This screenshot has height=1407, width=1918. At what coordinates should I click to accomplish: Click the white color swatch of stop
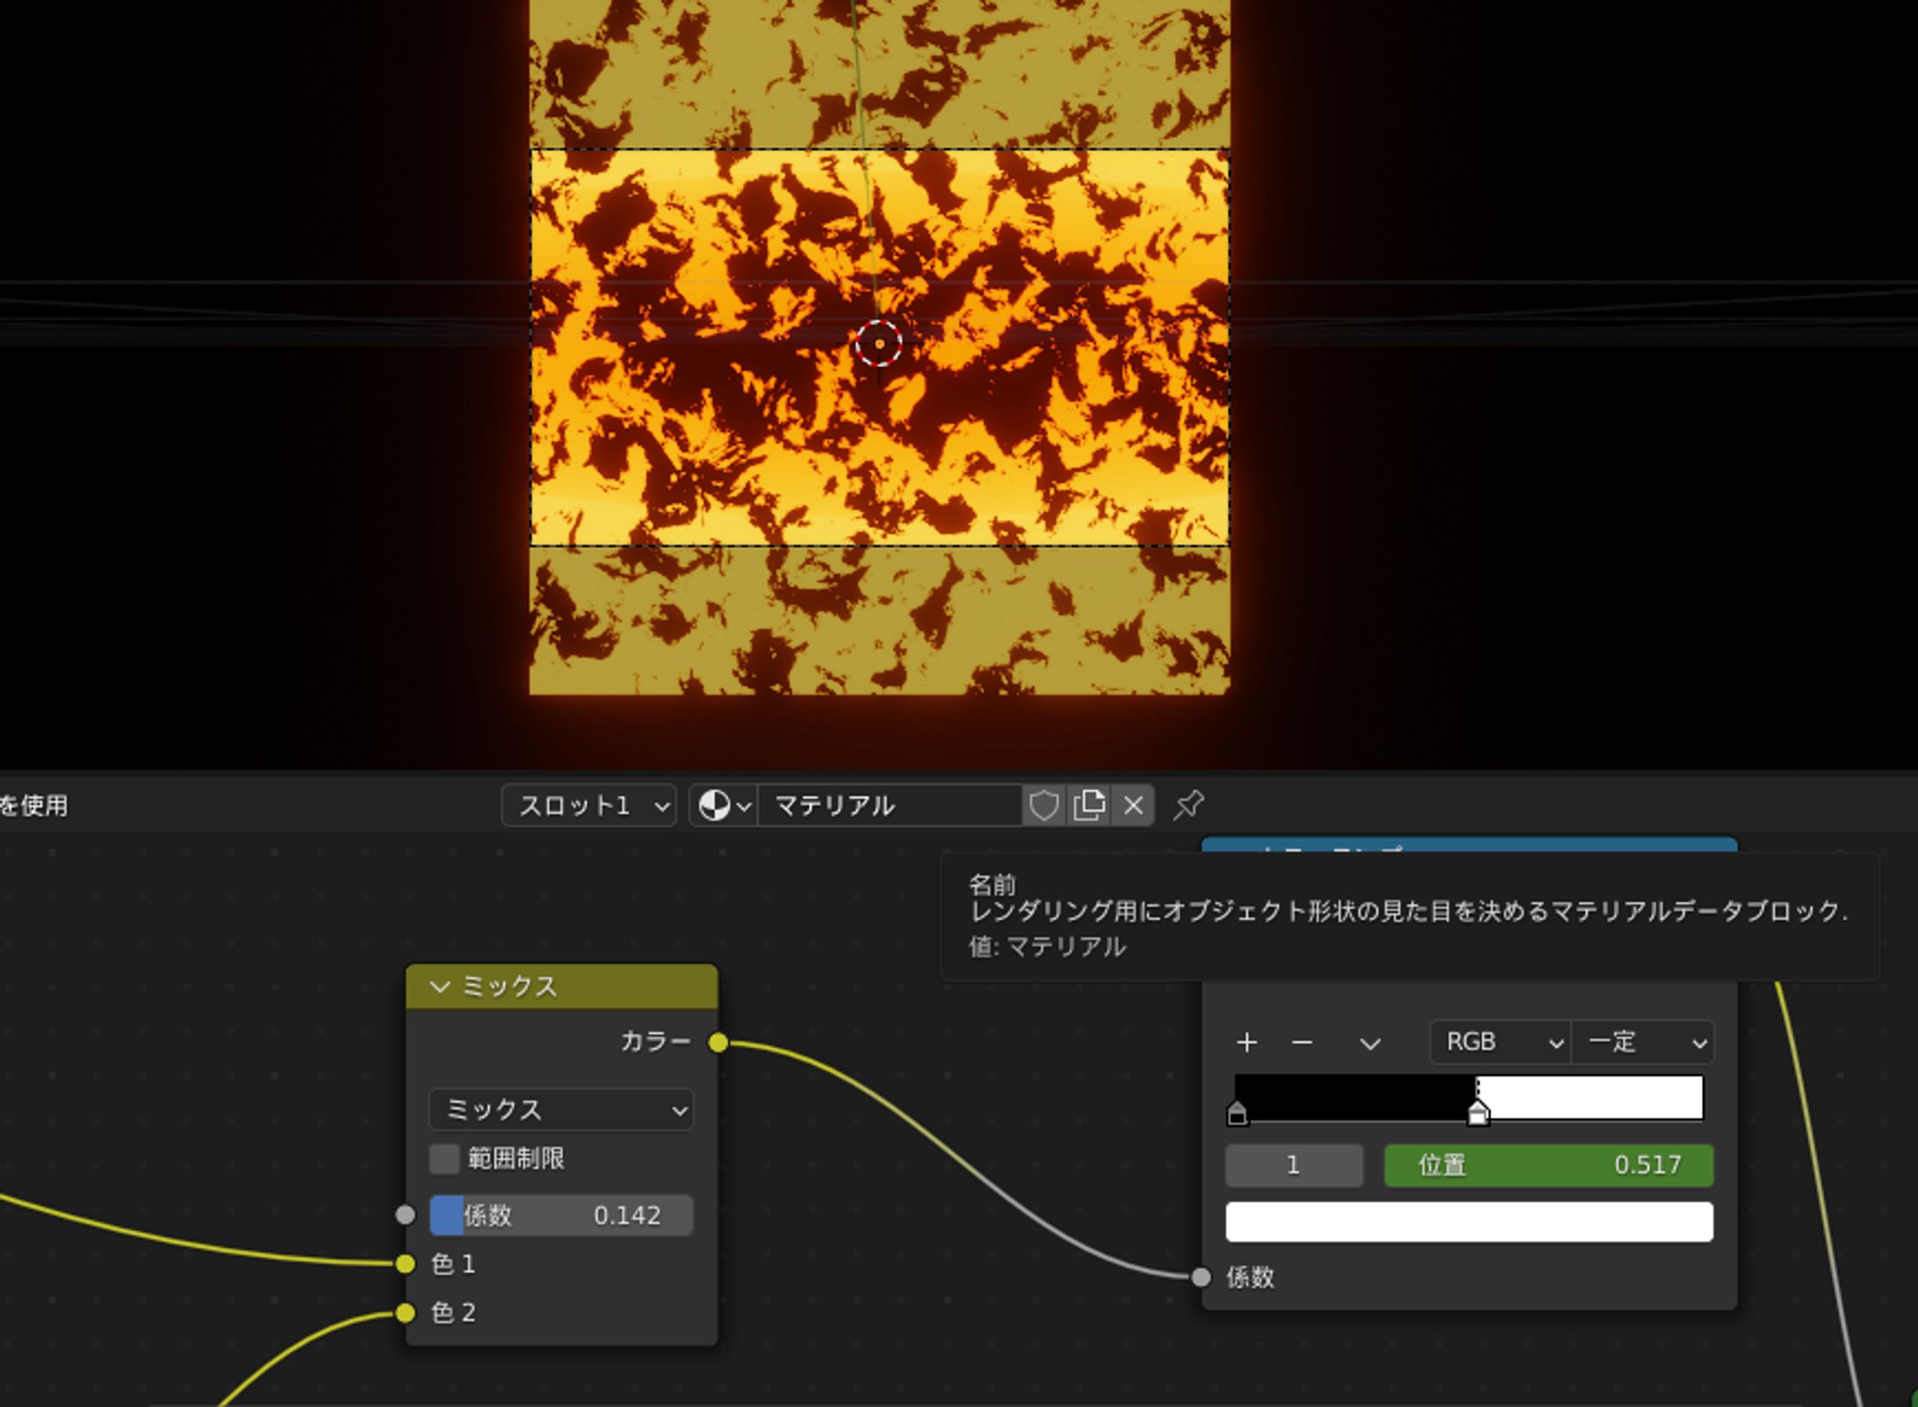(x=1468, y=1222)
